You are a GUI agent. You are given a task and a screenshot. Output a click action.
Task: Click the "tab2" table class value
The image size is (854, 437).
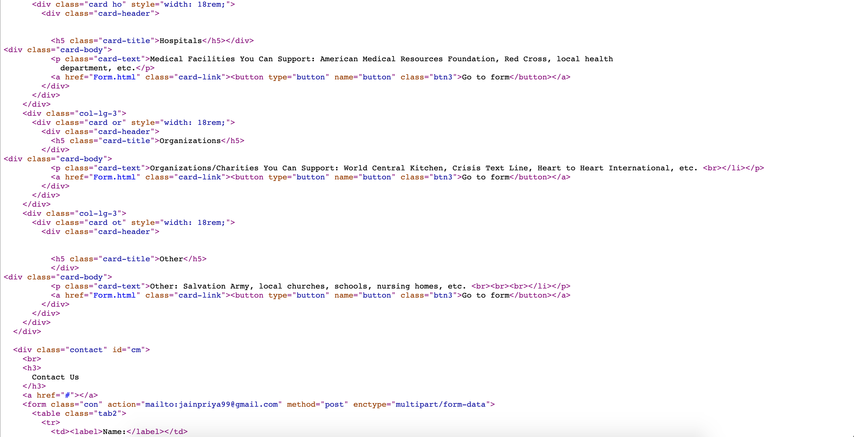(107, 413)
